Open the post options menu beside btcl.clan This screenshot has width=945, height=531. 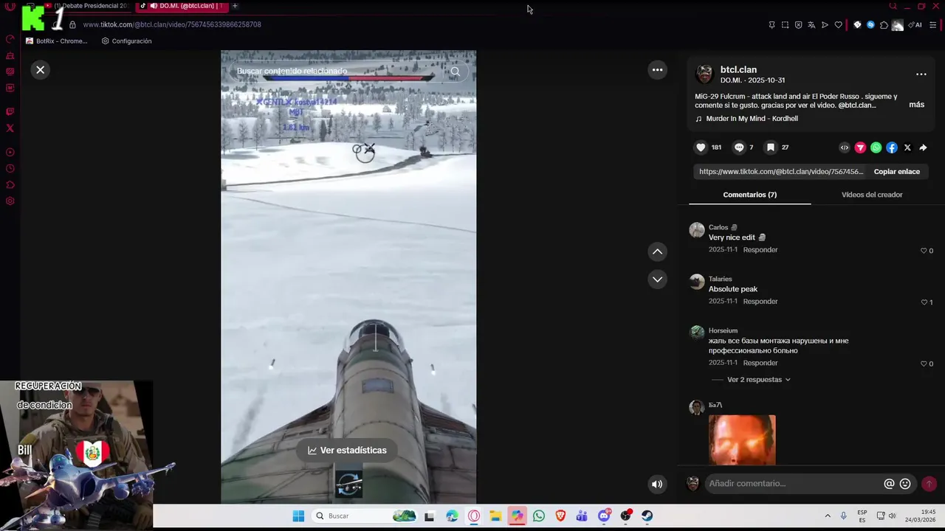[x=921, y=74]
